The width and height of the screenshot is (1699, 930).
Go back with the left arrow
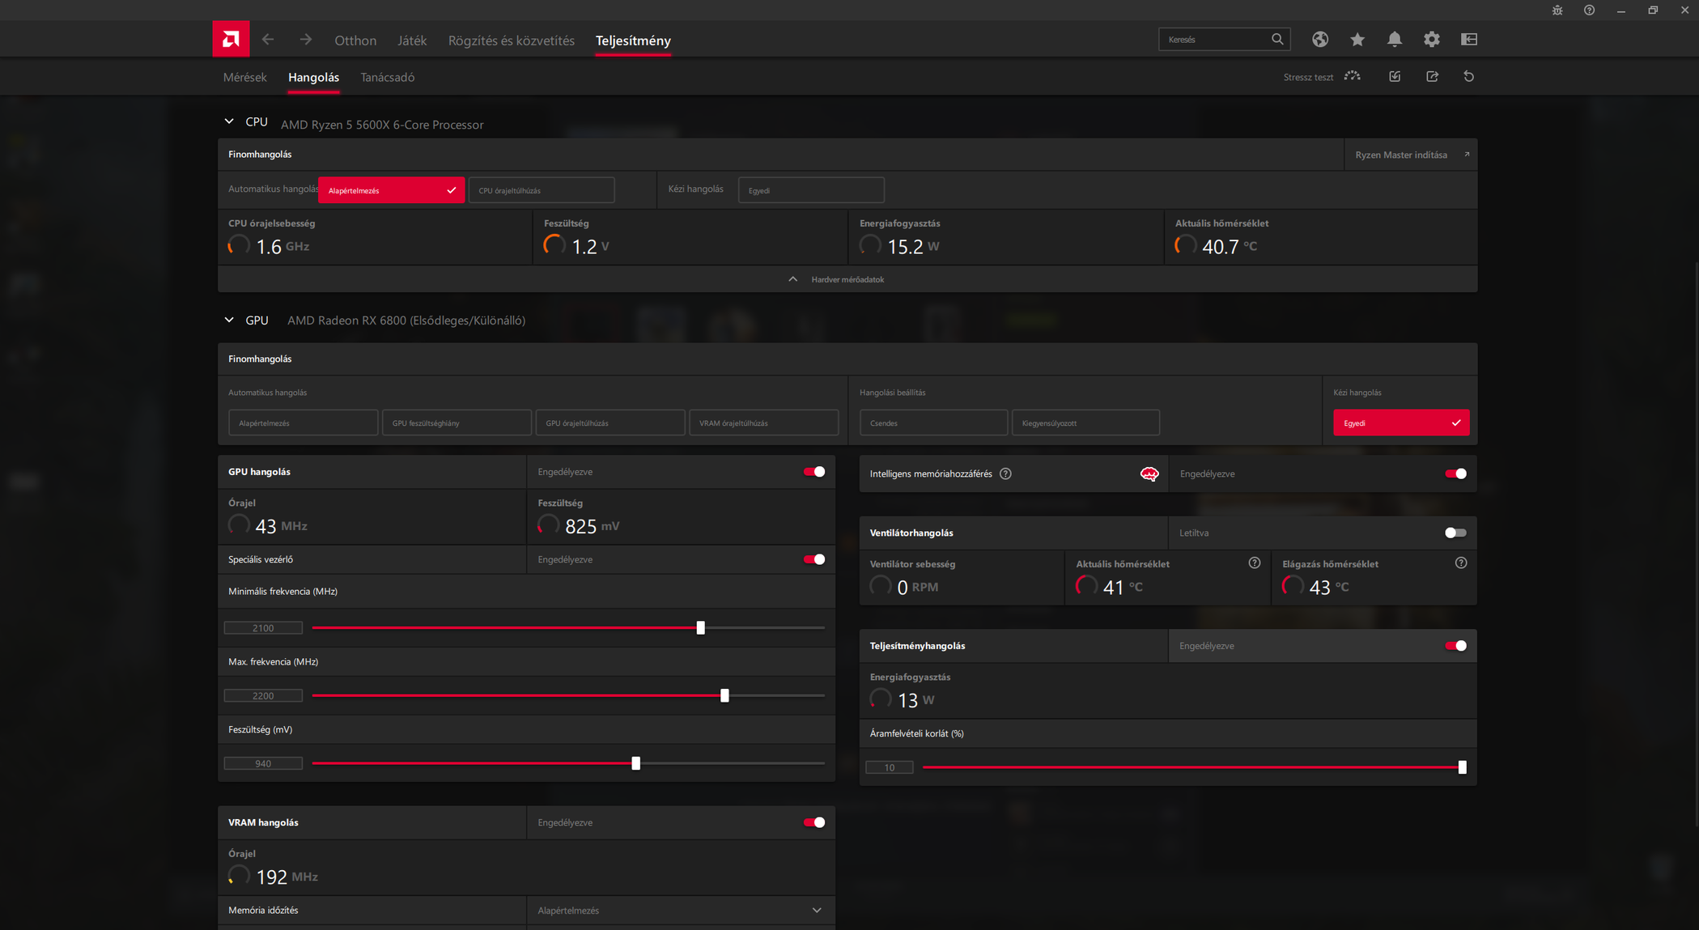268,39
